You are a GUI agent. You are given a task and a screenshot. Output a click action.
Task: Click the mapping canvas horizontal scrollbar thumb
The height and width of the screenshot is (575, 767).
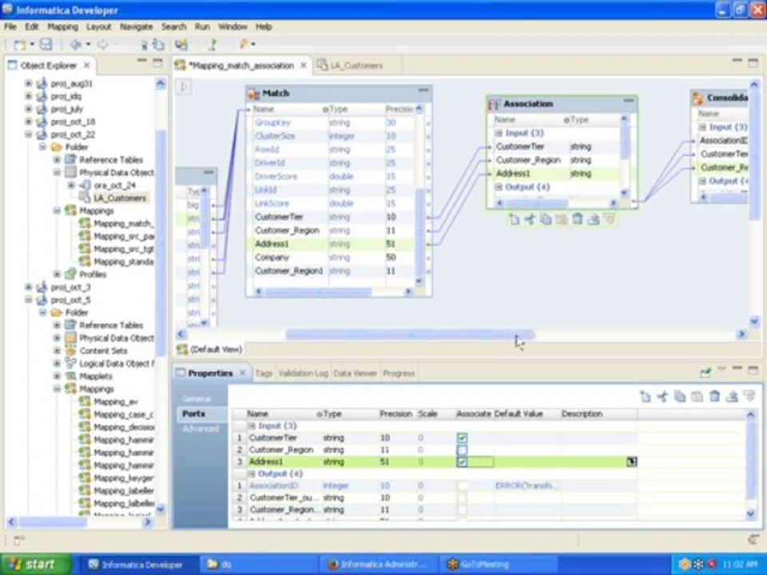[x=410, y=335]
